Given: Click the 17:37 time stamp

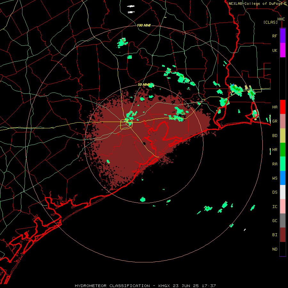Looking at the screenshot, I should [208, 286].
